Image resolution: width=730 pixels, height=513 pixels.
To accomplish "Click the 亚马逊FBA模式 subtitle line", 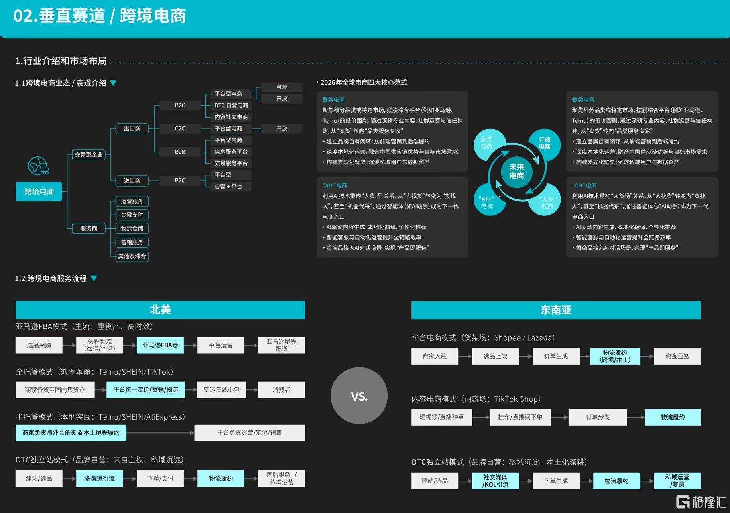I will 86,326.
